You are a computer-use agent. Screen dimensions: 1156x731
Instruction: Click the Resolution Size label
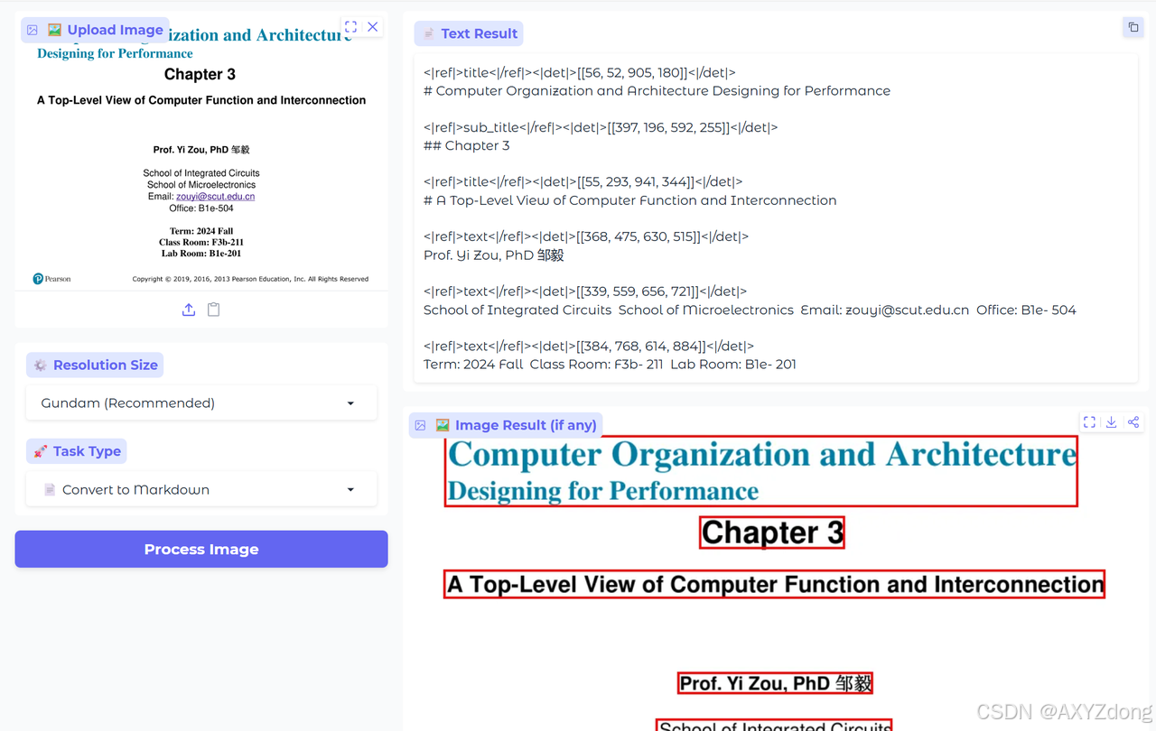point(95,365)
